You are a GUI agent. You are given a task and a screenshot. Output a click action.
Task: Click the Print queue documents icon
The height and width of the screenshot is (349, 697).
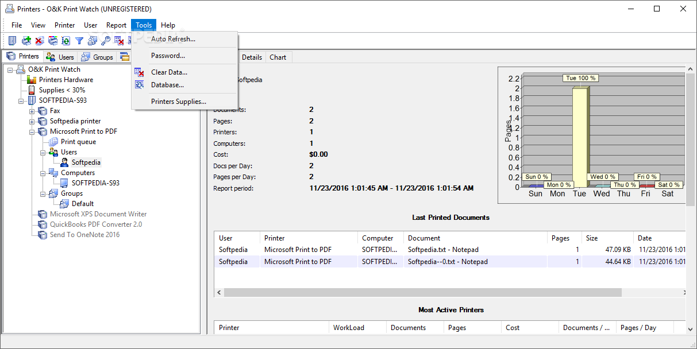click(x=53, y=142)
